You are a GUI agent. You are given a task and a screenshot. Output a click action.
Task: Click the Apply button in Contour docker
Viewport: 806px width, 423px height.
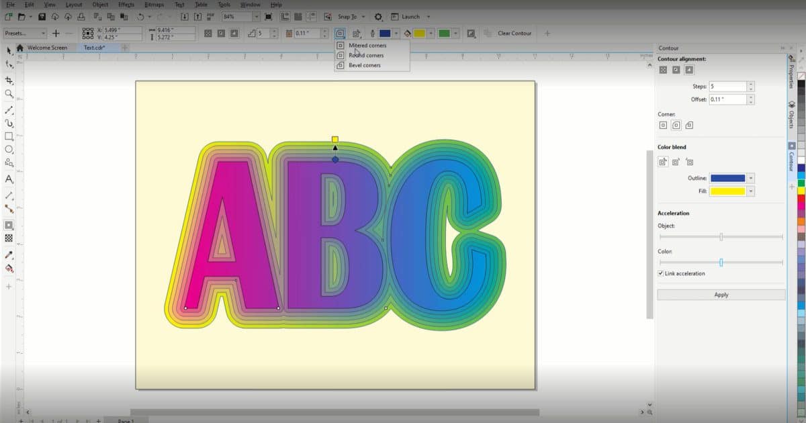721,295
